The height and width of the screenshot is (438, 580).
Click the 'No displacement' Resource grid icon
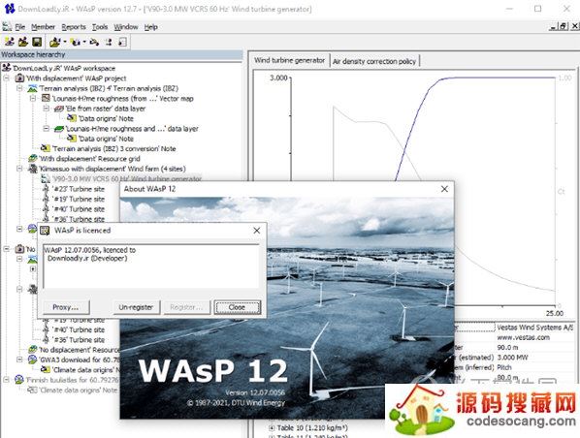[33, 349]
